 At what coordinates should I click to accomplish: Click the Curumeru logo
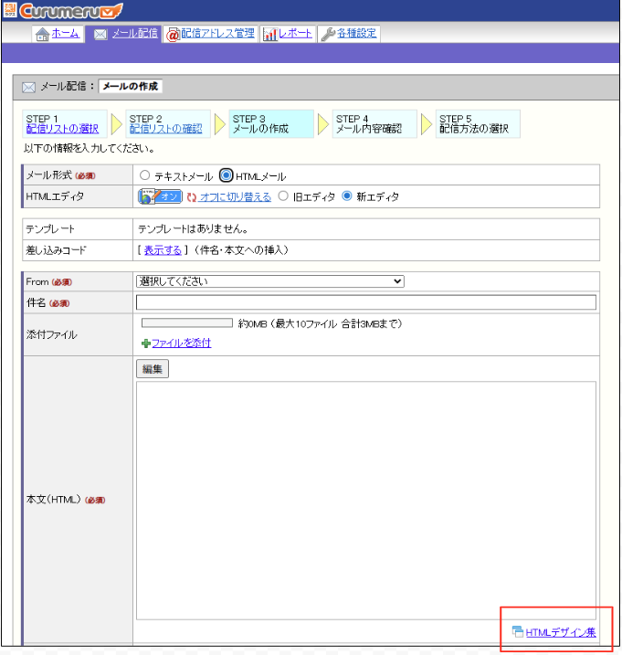click(x=62, y=11)
